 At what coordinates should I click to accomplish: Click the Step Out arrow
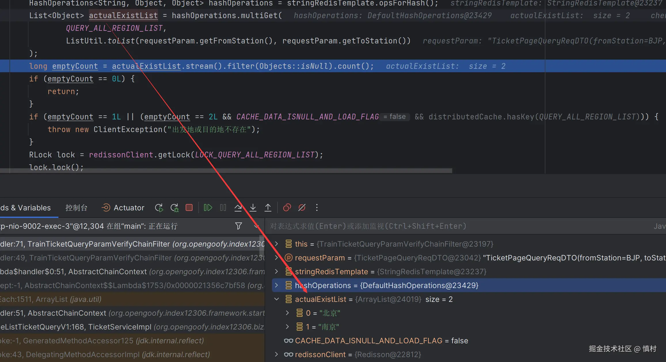[x=268, y=208]
